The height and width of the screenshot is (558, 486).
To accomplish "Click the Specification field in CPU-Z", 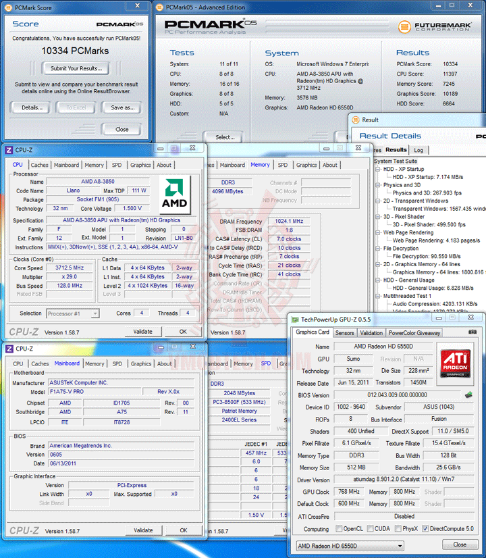I will click(122, 220).
